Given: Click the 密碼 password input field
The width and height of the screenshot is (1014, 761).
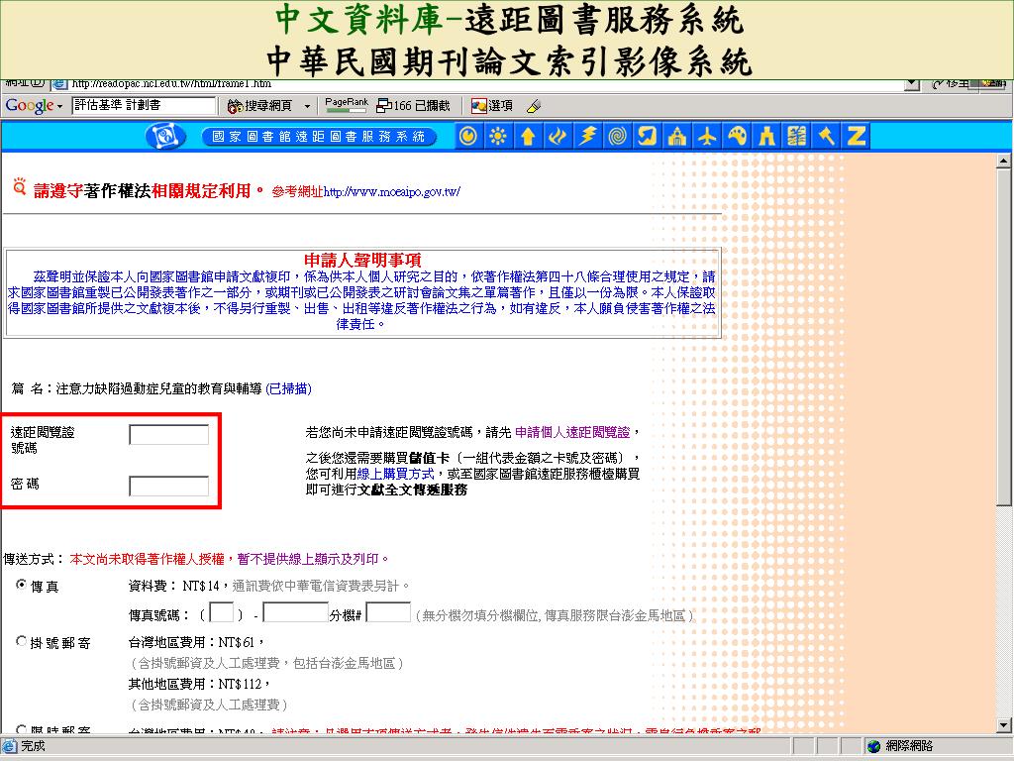Looking at the screenshot, I should [168, 486].
